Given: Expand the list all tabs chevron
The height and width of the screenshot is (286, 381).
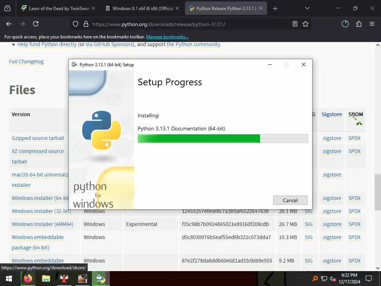Looking at the screenshot, I should tap(307, 8).
